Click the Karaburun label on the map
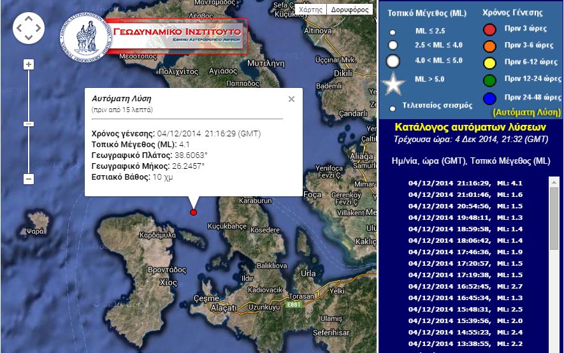Viewport: 564px width, 353px height. 256,201
